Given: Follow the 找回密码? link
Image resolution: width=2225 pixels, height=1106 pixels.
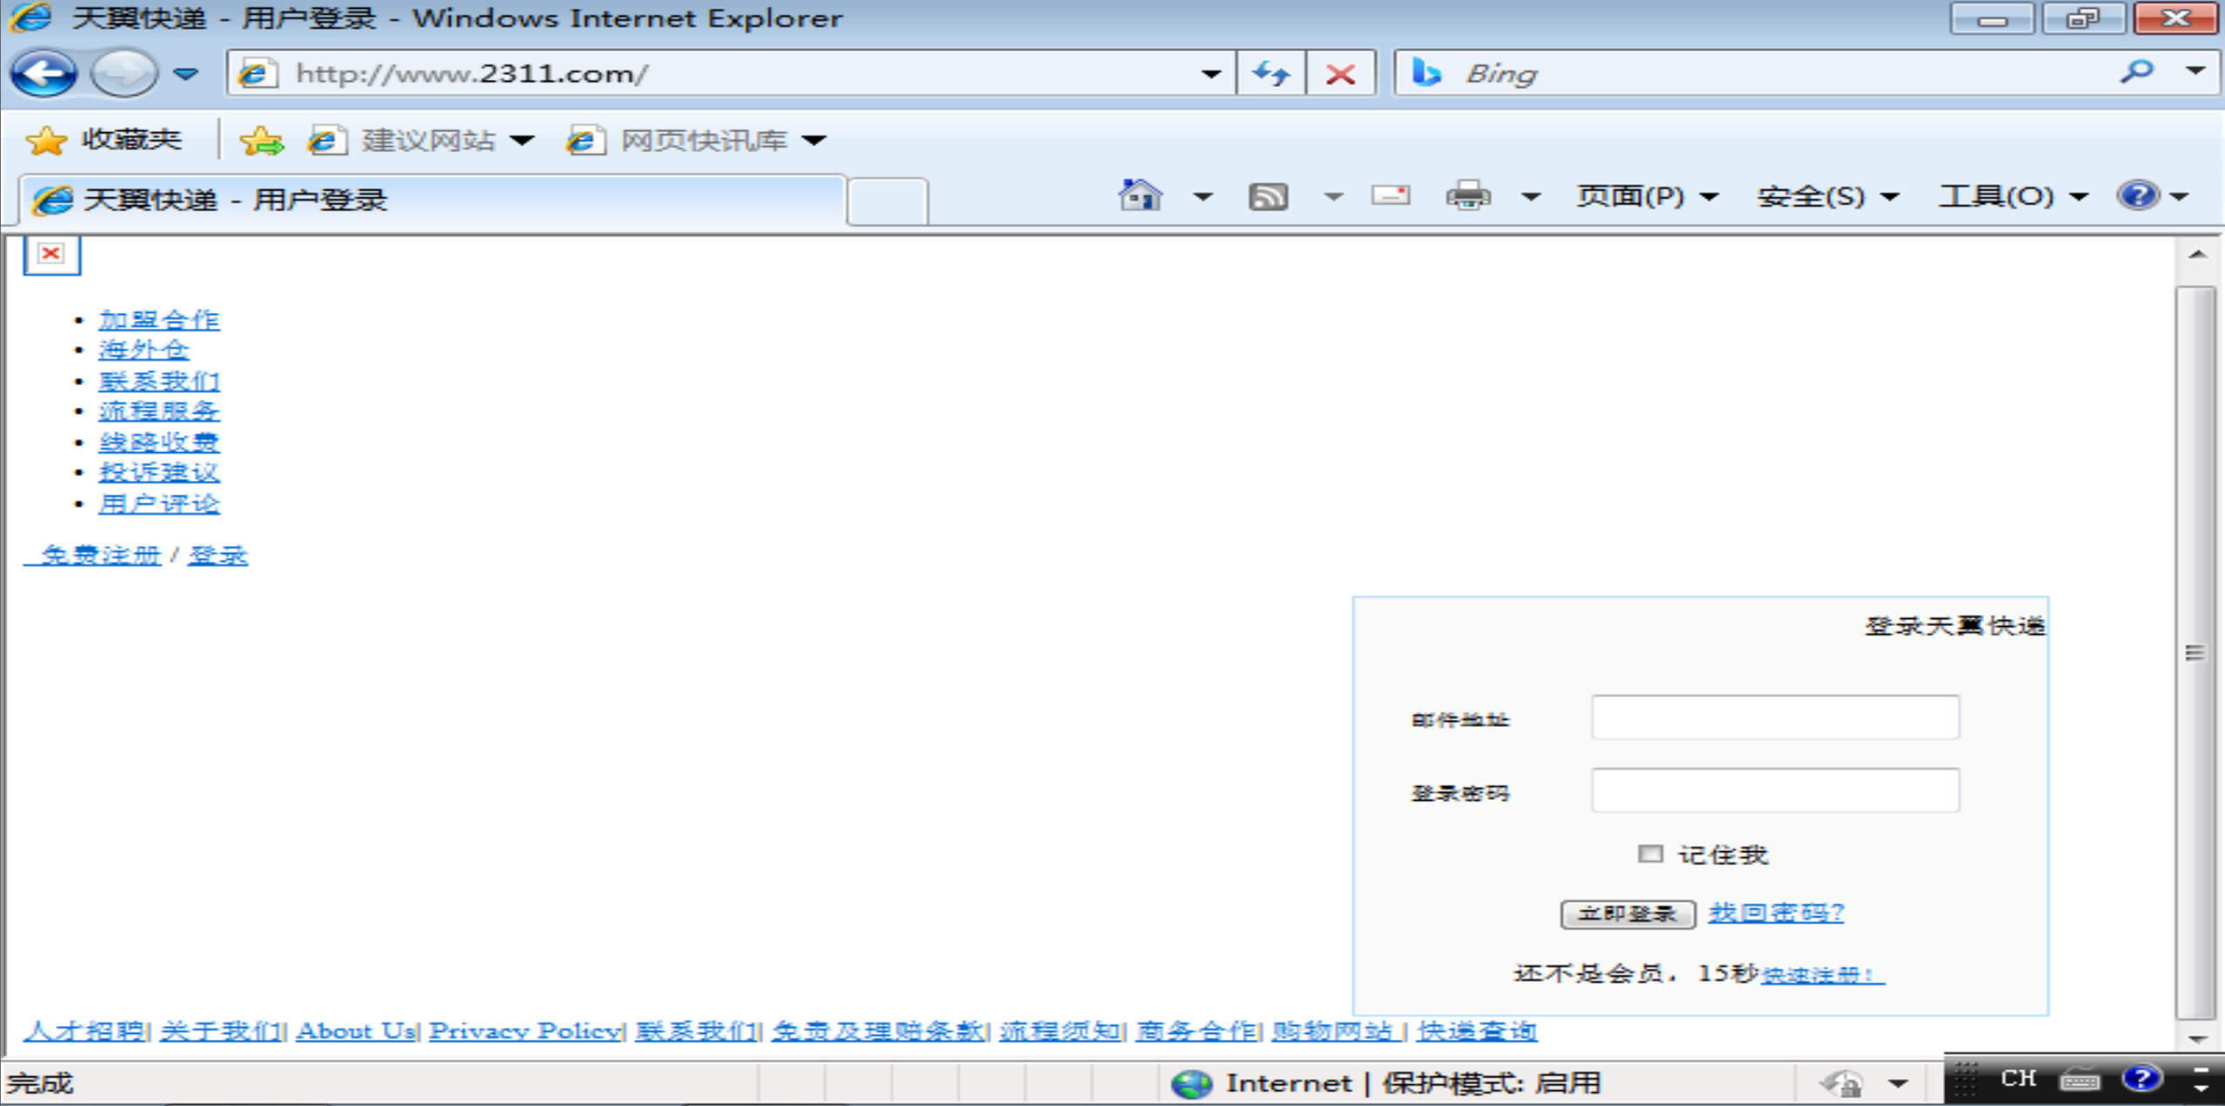Looking at the screenshot, I should [x=1775, y=912].
